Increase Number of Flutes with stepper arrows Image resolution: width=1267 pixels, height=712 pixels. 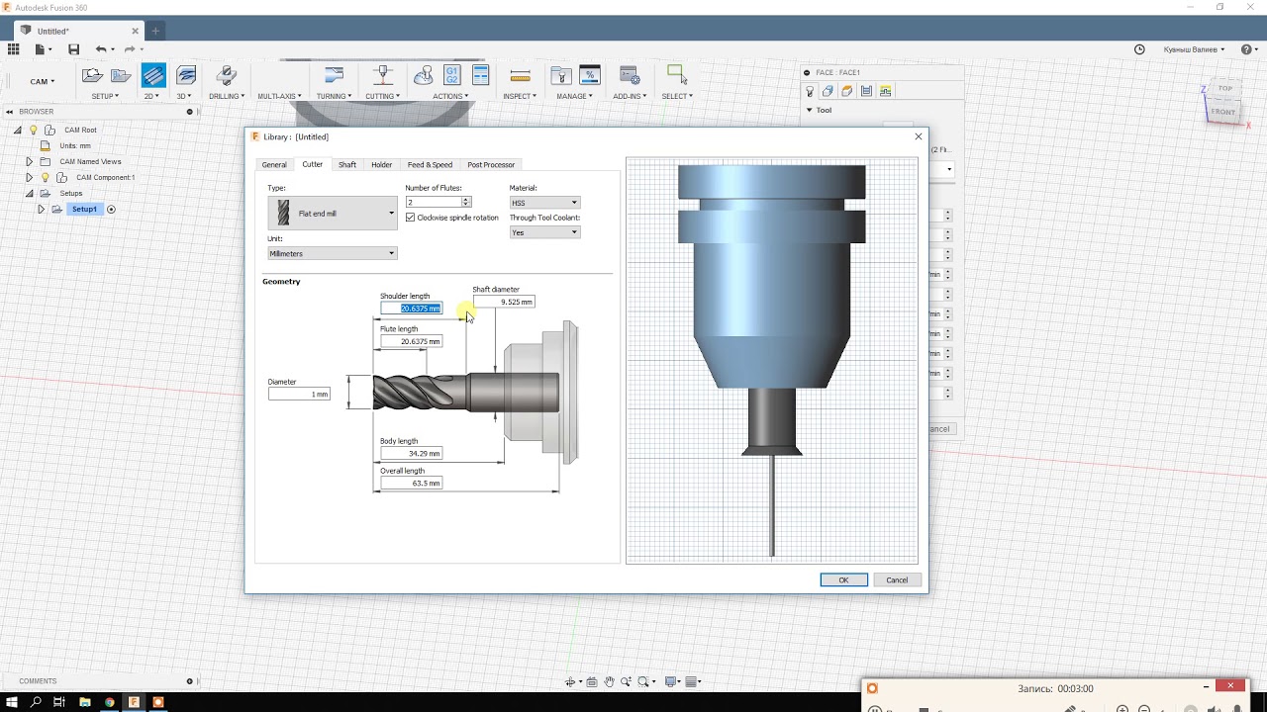466,200
